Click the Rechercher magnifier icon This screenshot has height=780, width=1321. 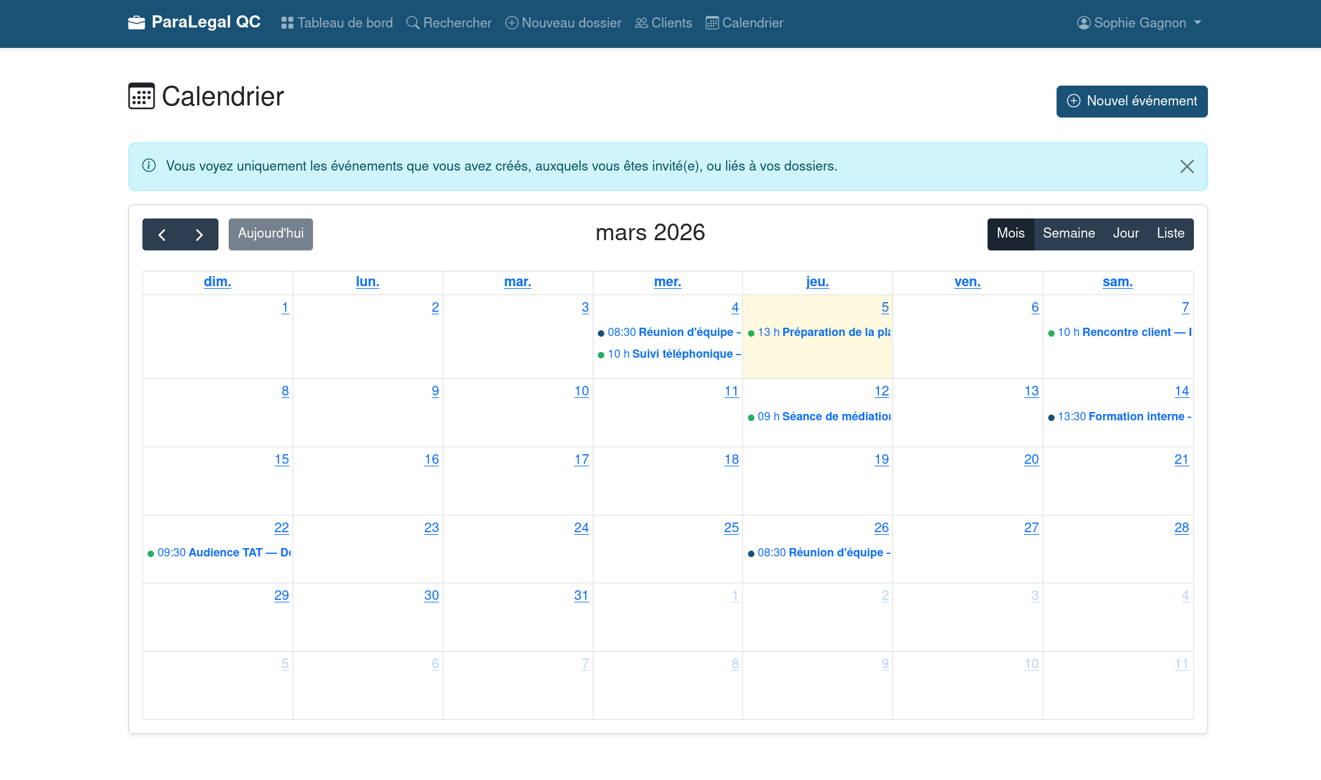coord(412,22)
